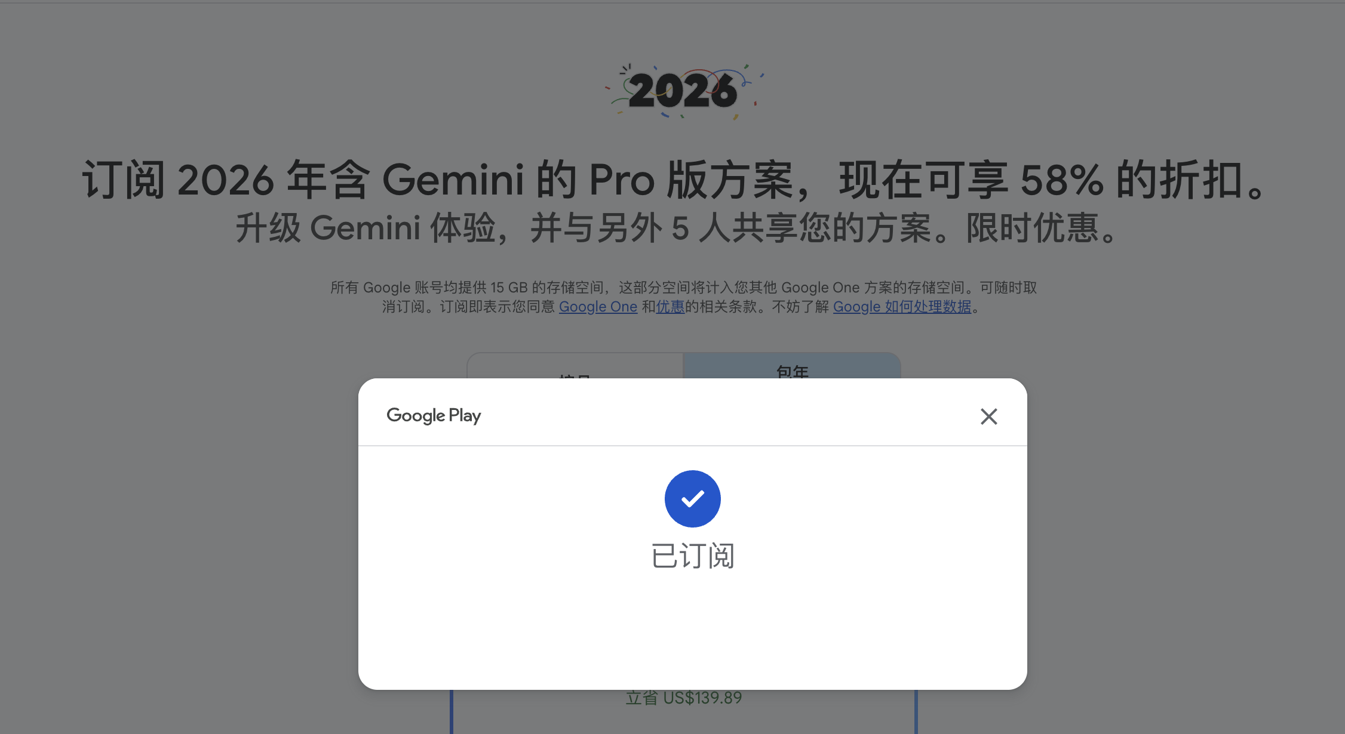Open the Google One terms link

click(x=598, y=307)
